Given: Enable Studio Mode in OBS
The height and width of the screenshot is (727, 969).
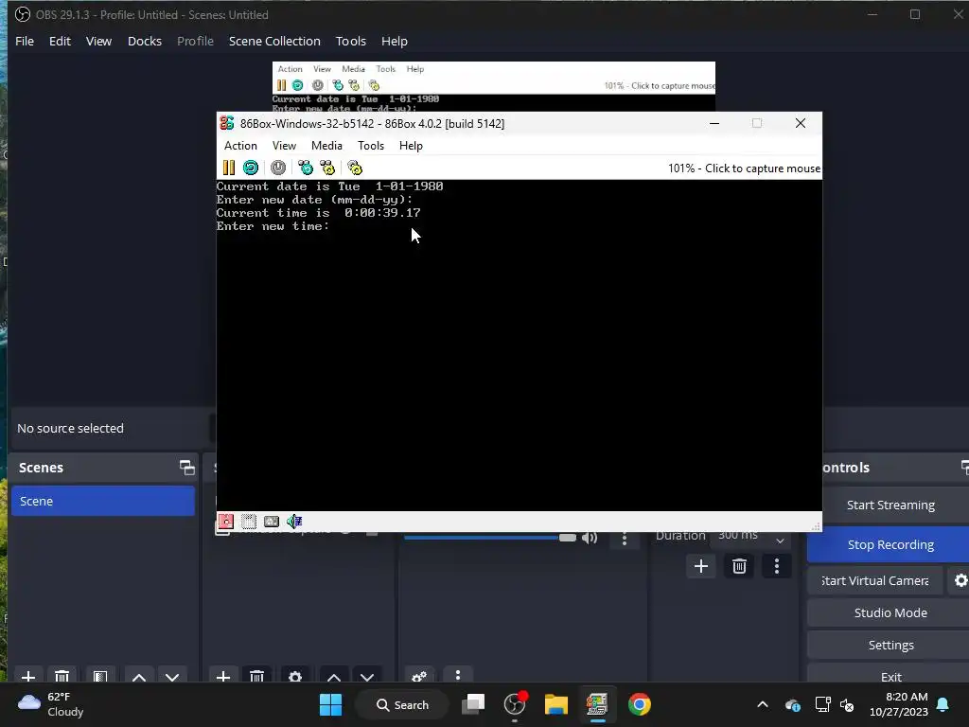Looking at the screenshot, I should pyautogui.click(x=890, y=612).
